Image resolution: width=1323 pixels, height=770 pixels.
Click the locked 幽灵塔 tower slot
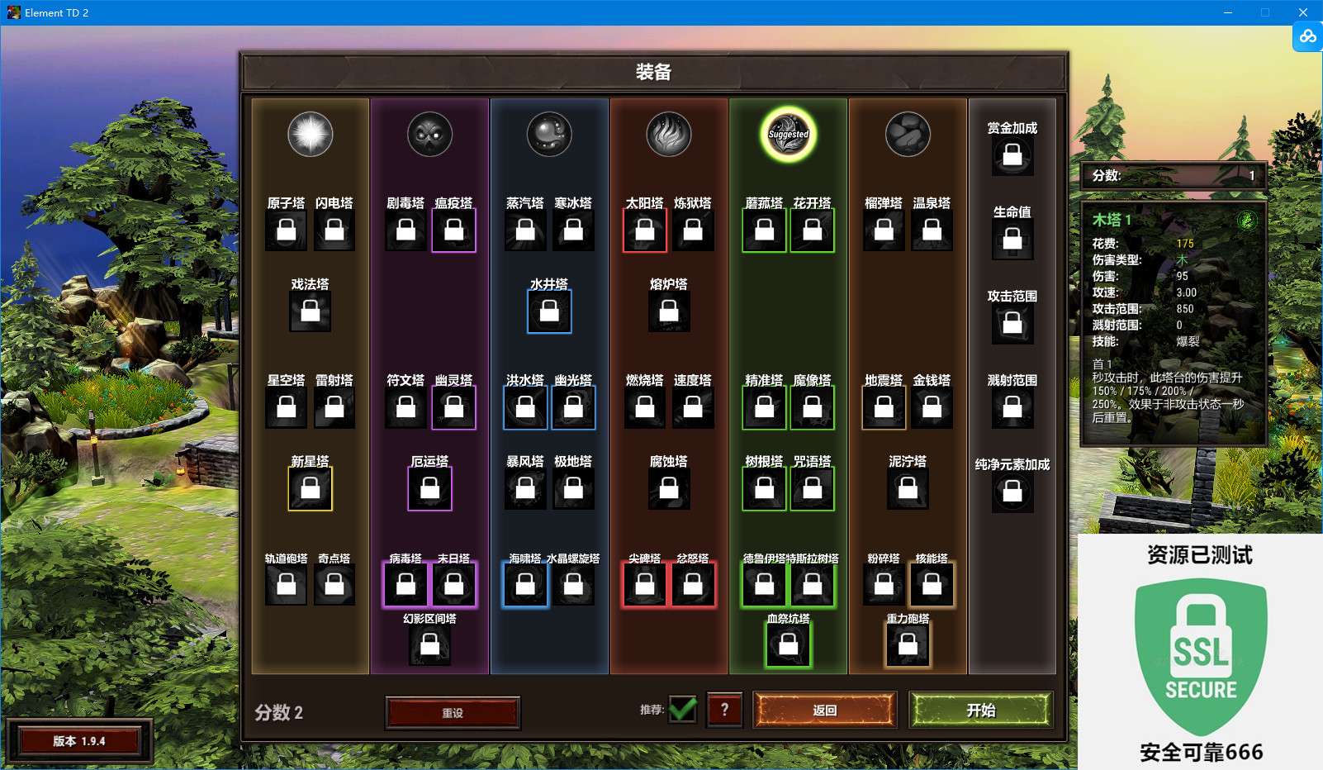454,408
